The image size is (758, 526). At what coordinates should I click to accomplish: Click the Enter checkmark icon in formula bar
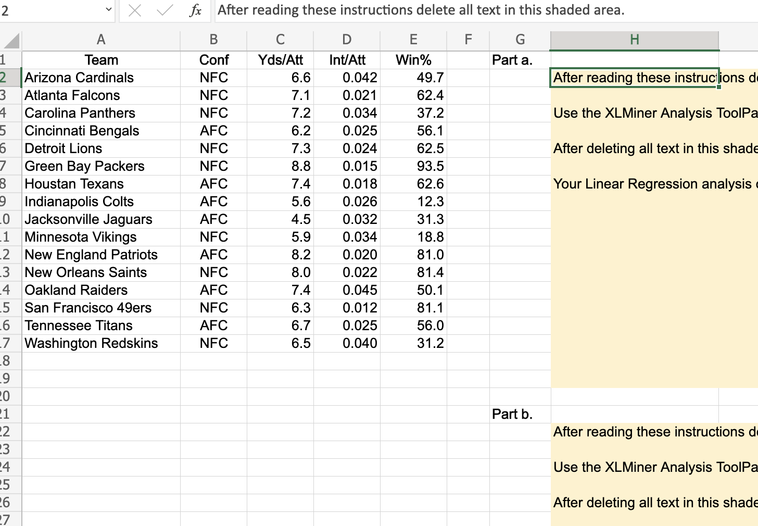click(x=163, y=10)
